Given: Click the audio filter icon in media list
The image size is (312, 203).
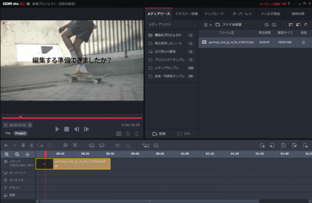Looking at the screenshot, I should point(306,24).
